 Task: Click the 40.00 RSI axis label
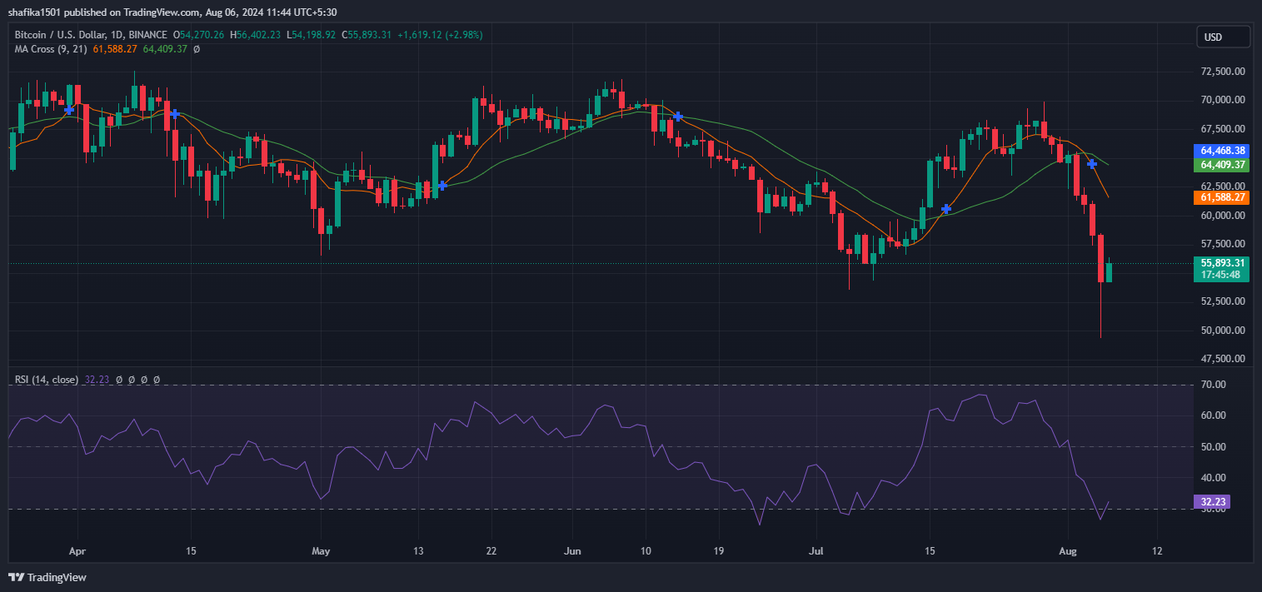point(1213,478)
